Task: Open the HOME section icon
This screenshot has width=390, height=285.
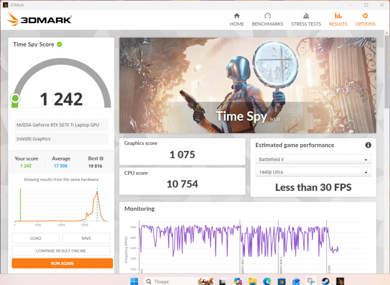Action: tap(237, 16)
